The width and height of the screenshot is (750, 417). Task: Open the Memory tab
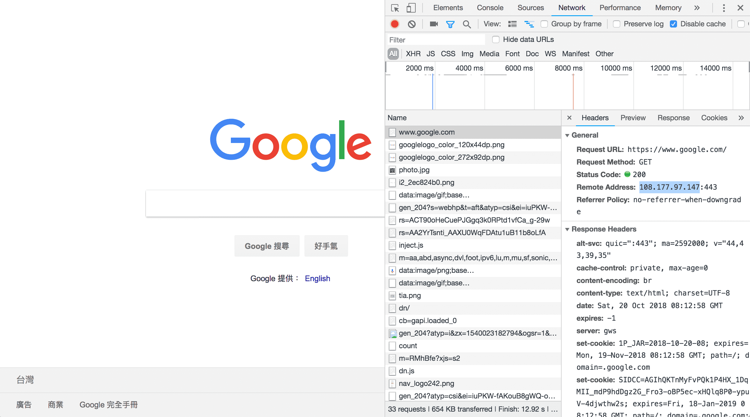[668, 8]
